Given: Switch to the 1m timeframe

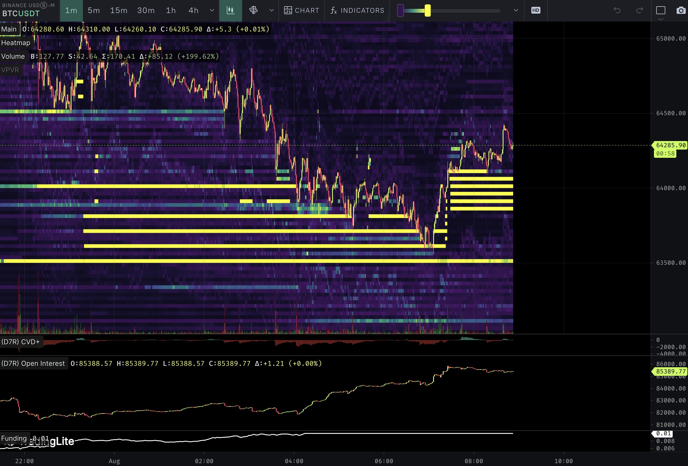Looking at the screenshot, I should click(x=71, y=11).
